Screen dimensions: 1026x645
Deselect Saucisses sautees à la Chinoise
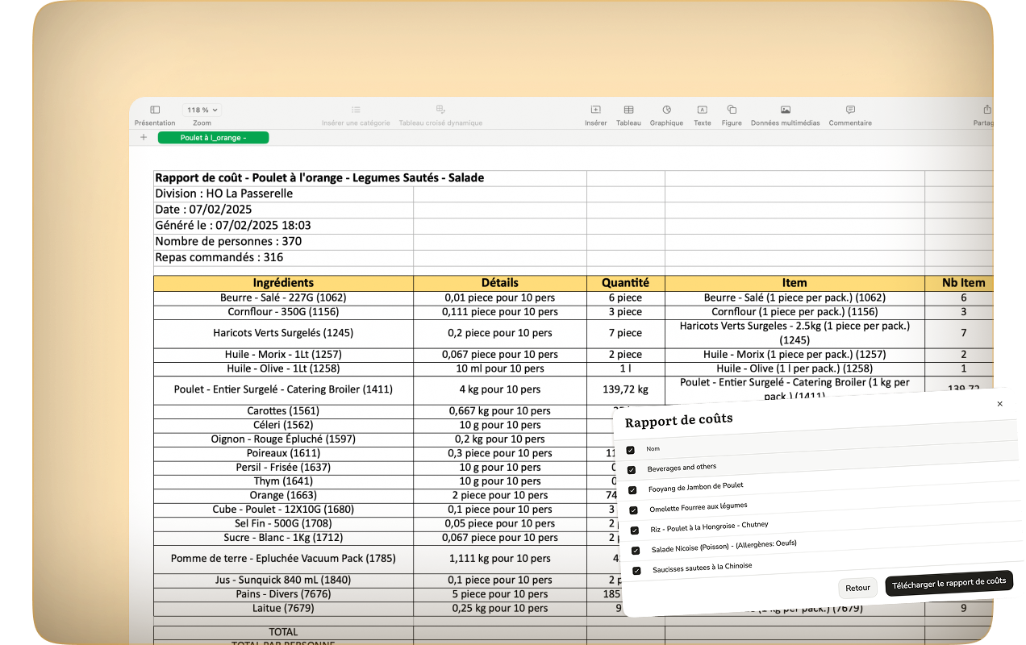point(636,571)
